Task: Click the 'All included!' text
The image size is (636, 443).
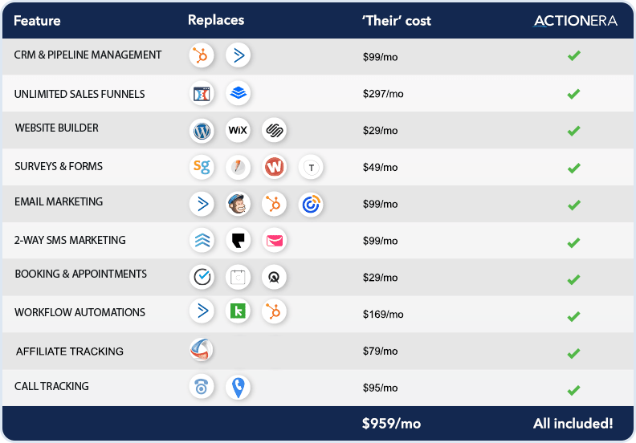Action: 573,423
